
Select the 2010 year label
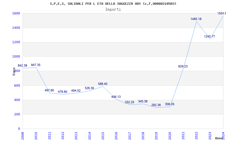[36, 136]
